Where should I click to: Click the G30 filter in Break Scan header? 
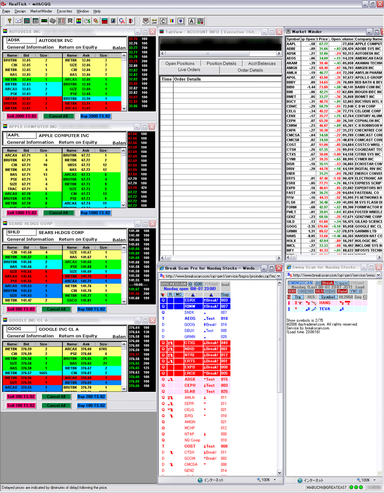tap(198, 284)
